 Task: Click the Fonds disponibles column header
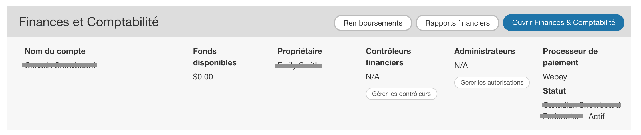pos(215,57)
